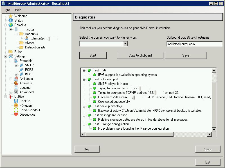Open the Help menu
The height and width of the screenshot is (168, 225).
coord(18,10)
